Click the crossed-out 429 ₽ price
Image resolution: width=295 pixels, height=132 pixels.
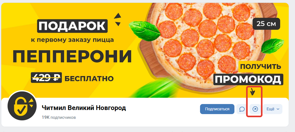click(46, 77)
